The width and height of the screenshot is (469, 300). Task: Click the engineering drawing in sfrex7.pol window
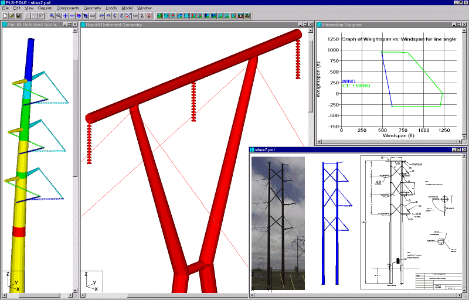click(x=412, y=222)
